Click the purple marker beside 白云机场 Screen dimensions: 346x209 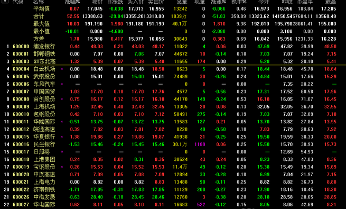pyautogui.click(x=62, y=69)
